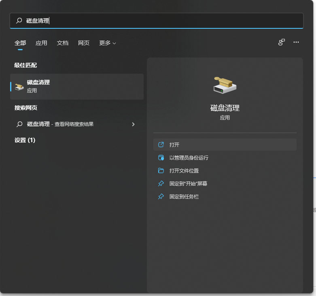Expand the web result chevron arrow
Image resolution: width=316 pixels, height=296 pixels.
click(133, 124)
